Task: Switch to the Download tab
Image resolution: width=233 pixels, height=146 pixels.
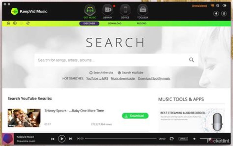Action: point(115,24)
